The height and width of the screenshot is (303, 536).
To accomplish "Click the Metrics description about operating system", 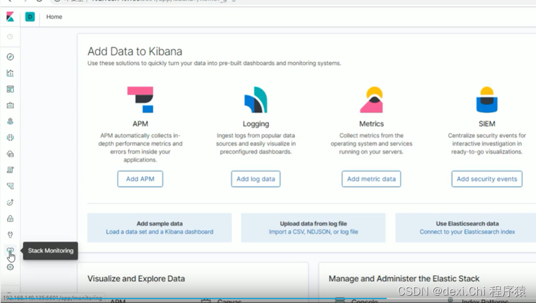I will coord(372,144).
